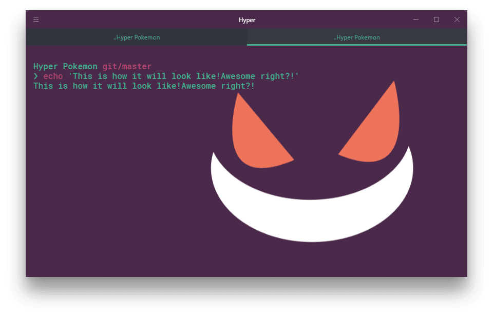Switch to the left Hyper Pokemon tab

[137, 37]
